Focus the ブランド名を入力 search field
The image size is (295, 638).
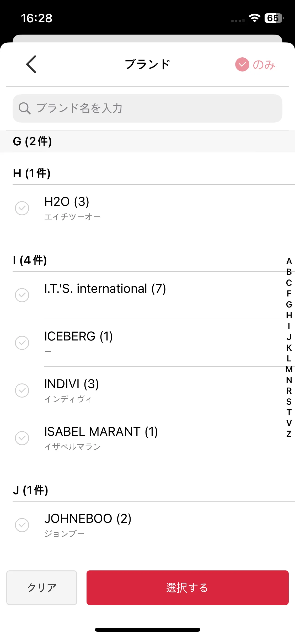coord(147,108)
